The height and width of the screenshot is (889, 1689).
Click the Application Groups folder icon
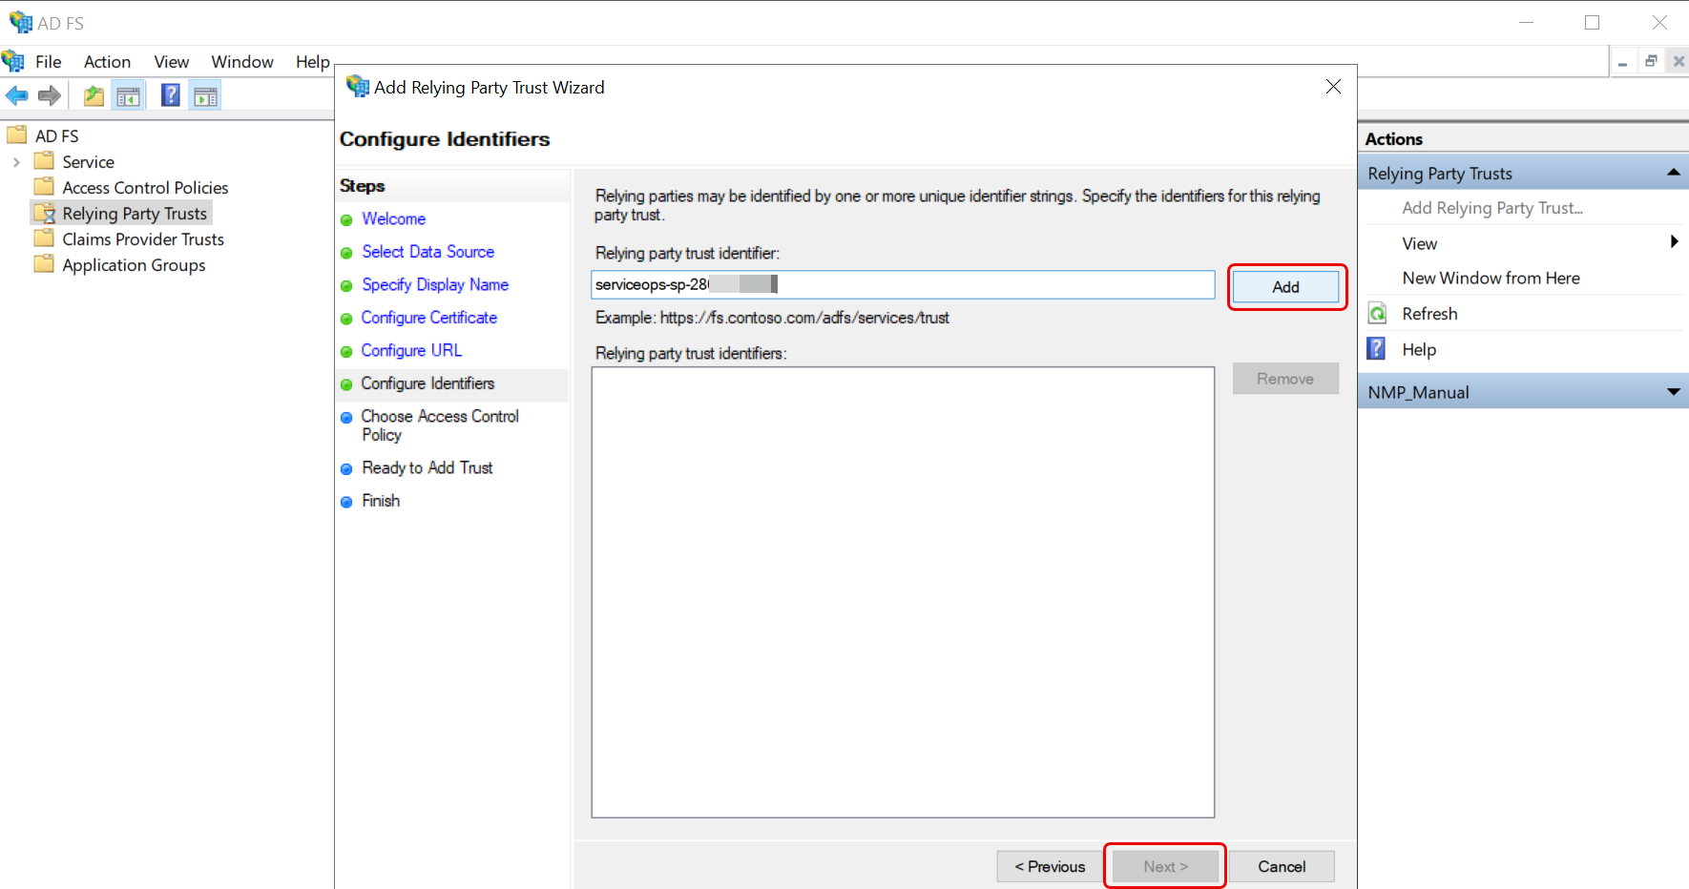(44, 264)
